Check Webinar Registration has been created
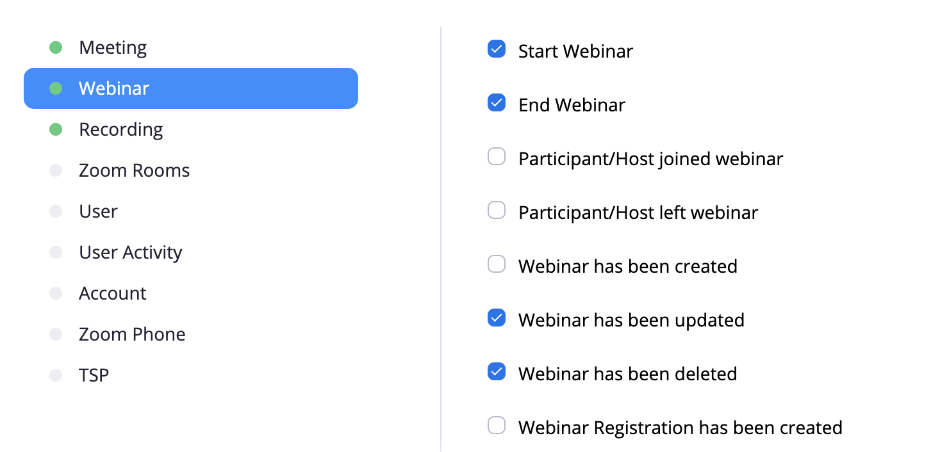Screen dimensions: 940x452 [497, 426]
